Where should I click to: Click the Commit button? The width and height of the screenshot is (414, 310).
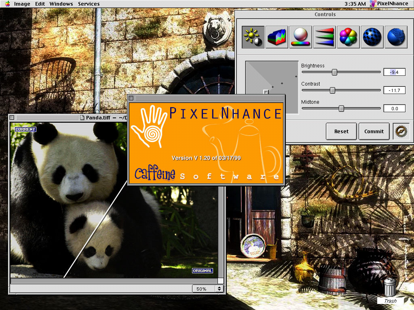click(374, 131)
